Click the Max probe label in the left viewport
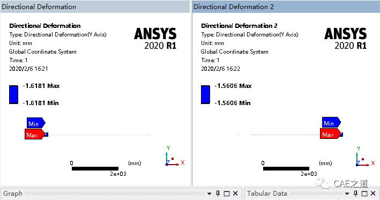The height and width of the screenshot is (200, 380). [34, 134]
